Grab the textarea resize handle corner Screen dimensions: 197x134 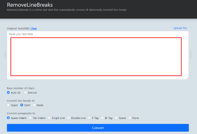point(188,78)
